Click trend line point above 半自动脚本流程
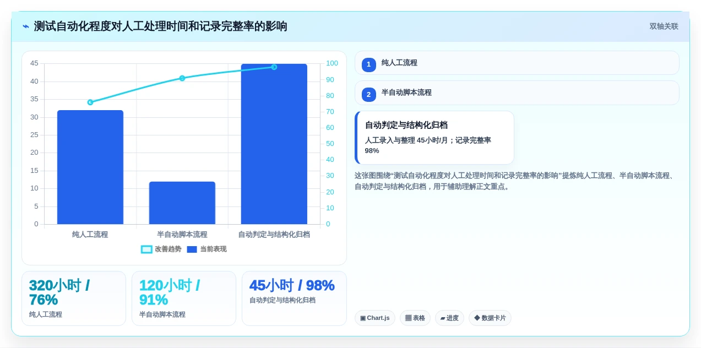This screenshot has width=701, height=348. coord(182,78)
